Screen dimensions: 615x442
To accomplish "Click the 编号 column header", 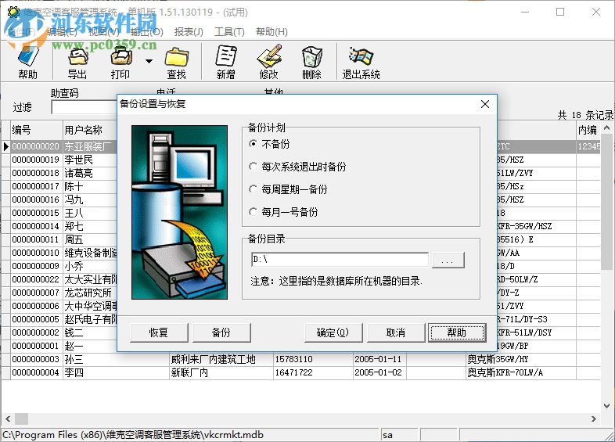I will (36, 130).
